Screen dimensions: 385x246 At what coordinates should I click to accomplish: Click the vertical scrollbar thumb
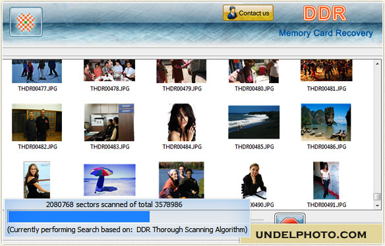[x=377, y=197]
